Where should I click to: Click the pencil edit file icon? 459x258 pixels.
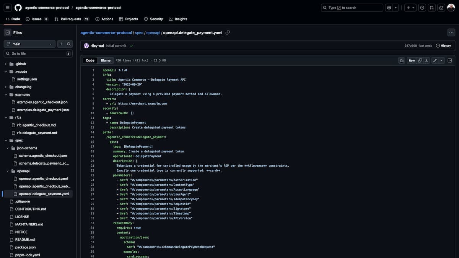point(435,60)
